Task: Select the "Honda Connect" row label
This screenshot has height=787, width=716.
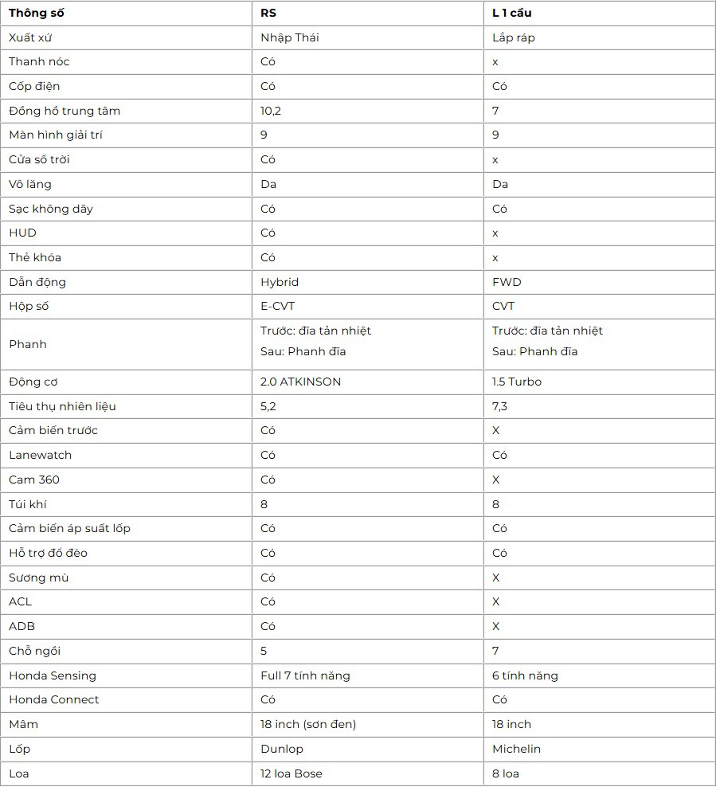Action: pos(54,699)
